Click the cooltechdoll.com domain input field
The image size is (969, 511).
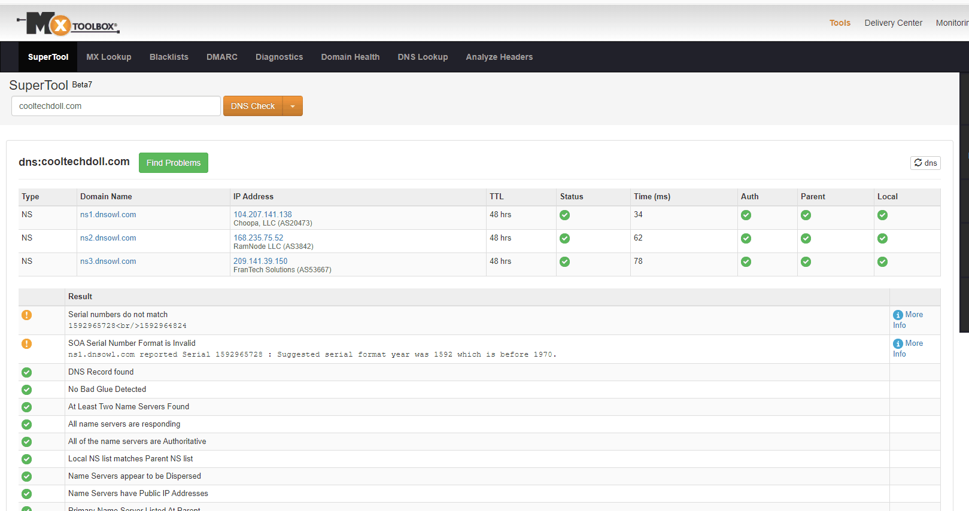point(116,106)
